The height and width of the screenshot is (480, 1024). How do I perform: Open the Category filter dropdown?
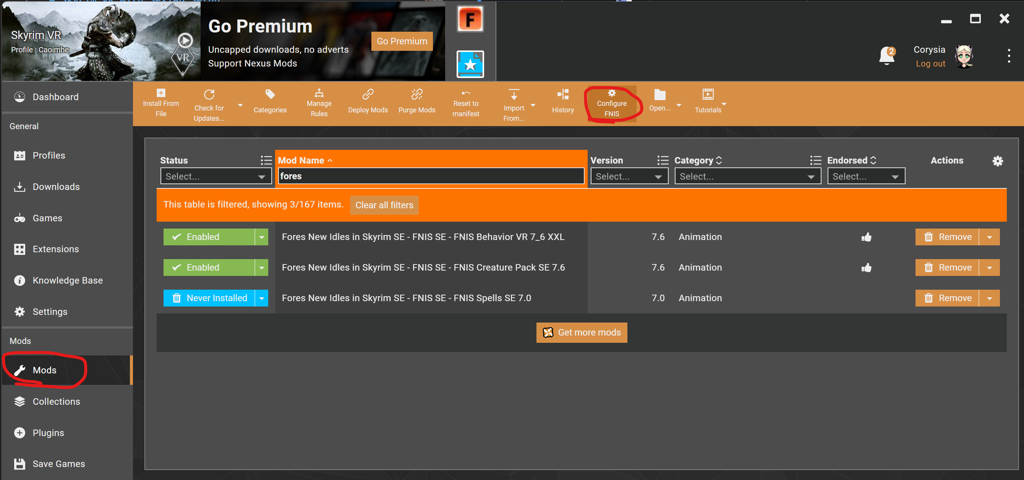747,176
